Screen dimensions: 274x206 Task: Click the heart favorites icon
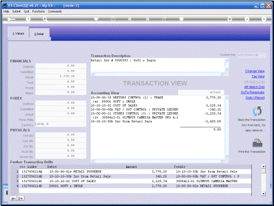(96, 19)
